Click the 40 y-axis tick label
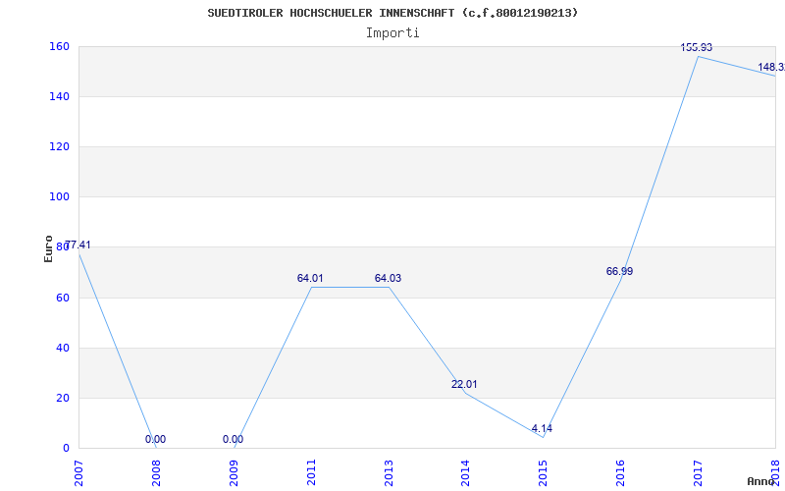This screenshot has height=491, width=785. click(x=63, y=348)
